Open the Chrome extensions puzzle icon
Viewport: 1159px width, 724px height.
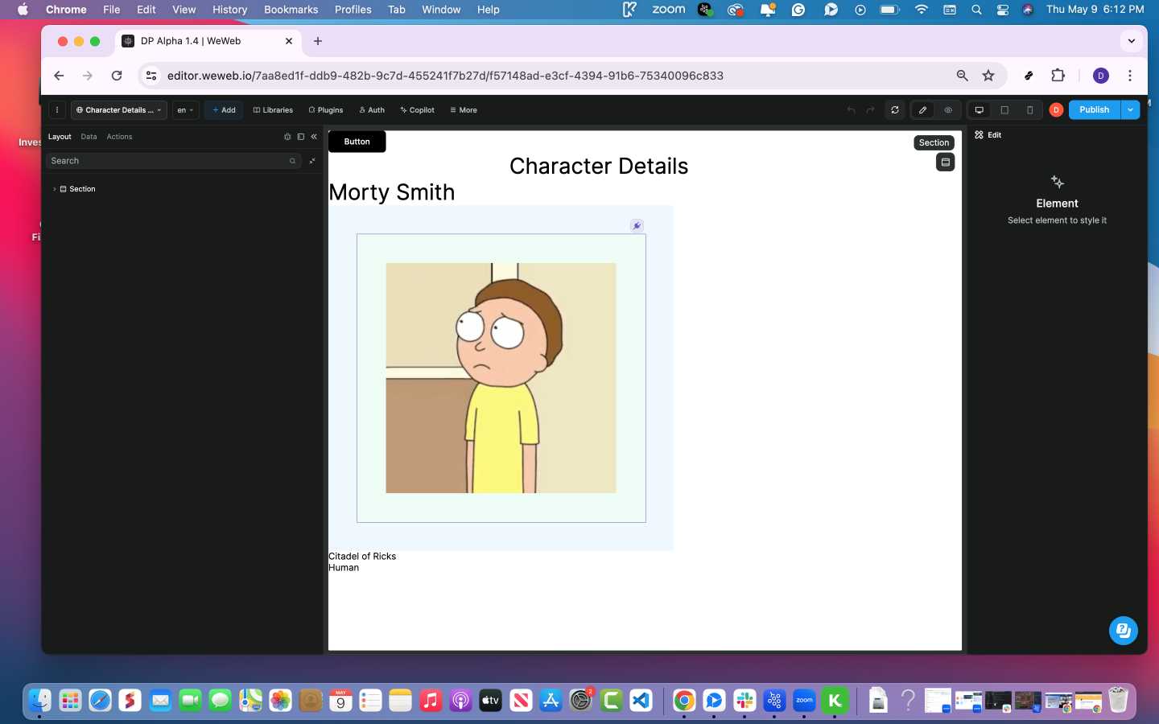1058,76
